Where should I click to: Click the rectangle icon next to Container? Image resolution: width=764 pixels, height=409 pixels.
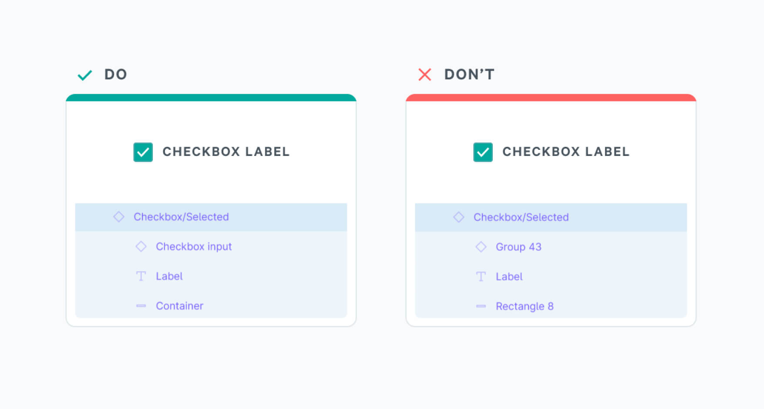(x=141, y=306)
